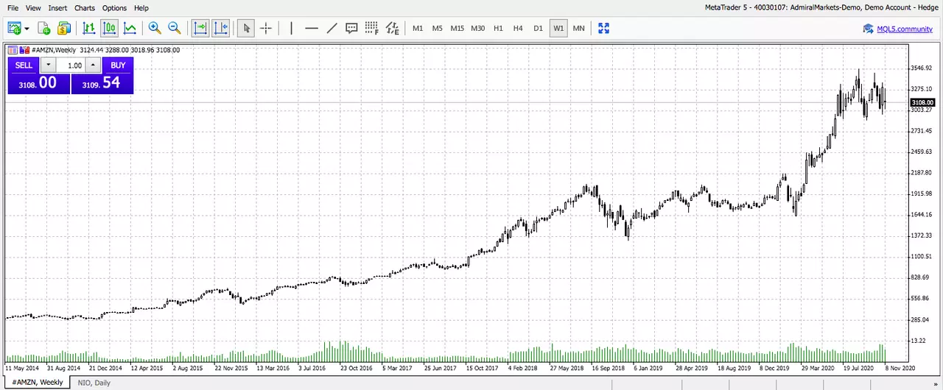Click the SELL button
This screenshot has height=390, width=943.
[x=24, y=65]
